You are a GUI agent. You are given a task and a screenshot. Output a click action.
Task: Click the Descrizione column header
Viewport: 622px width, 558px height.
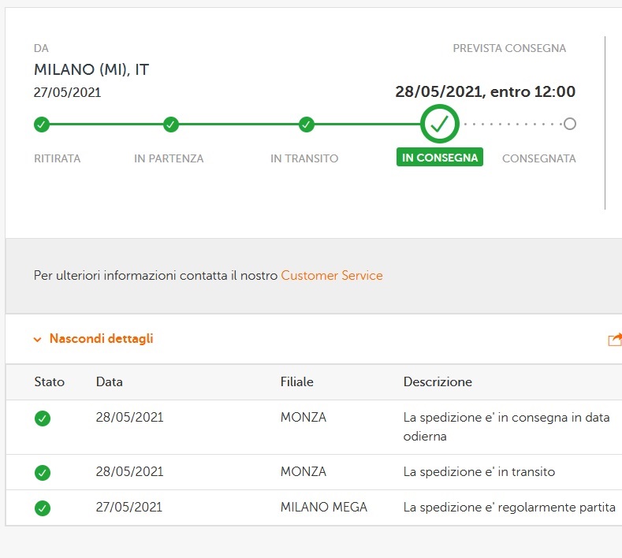pyautogui.click(x=438, y=382)
